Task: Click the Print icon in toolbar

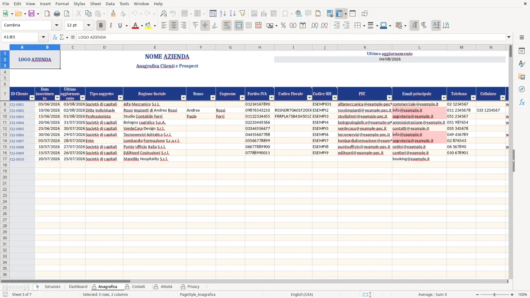Action: coord(57,14)
